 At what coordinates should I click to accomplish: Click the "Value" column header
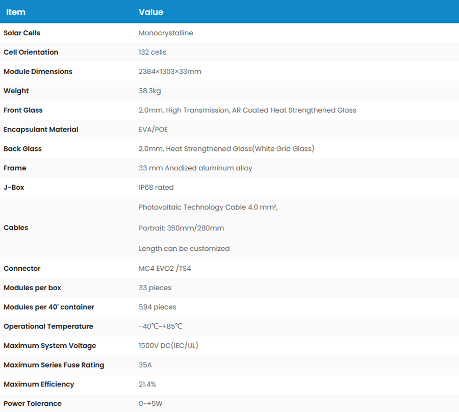(x=151, y=12)
